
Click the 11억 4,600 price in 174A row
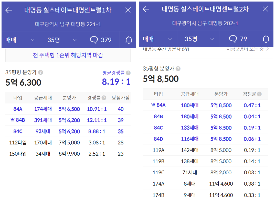pos(221,184)
